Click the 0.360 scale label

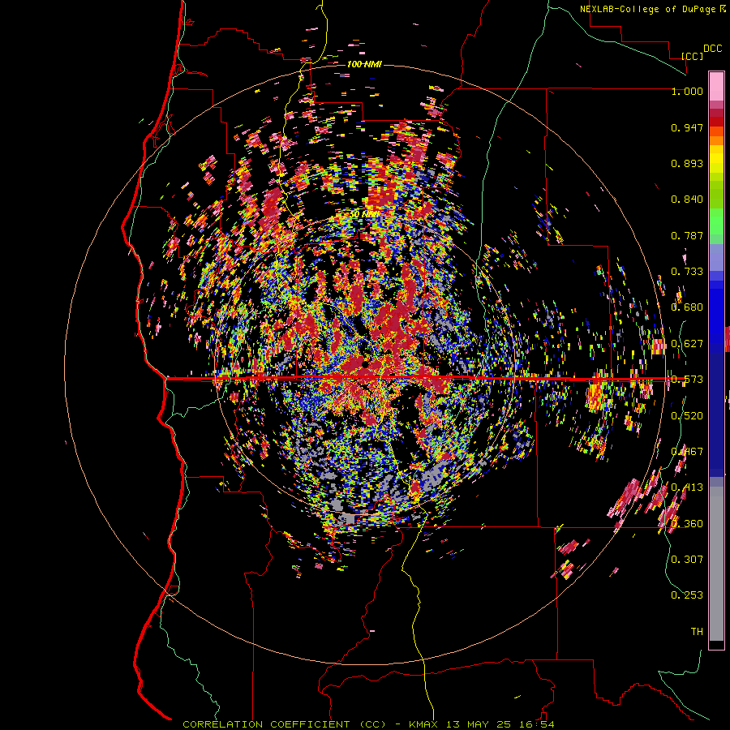687,524
